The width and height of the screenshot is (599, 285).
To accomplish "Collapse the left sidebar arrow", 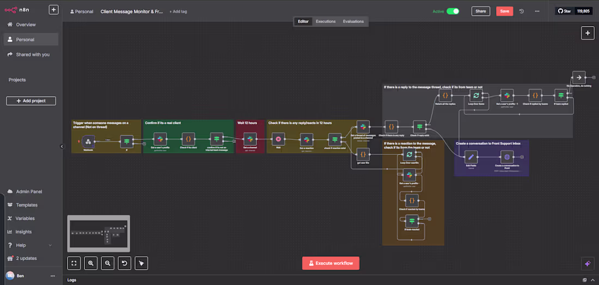I will point(62,146).
